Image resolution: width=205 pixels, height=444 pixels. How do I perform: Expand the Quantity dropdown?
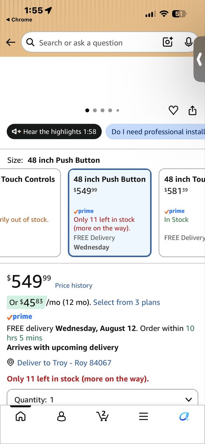(102, 398)
